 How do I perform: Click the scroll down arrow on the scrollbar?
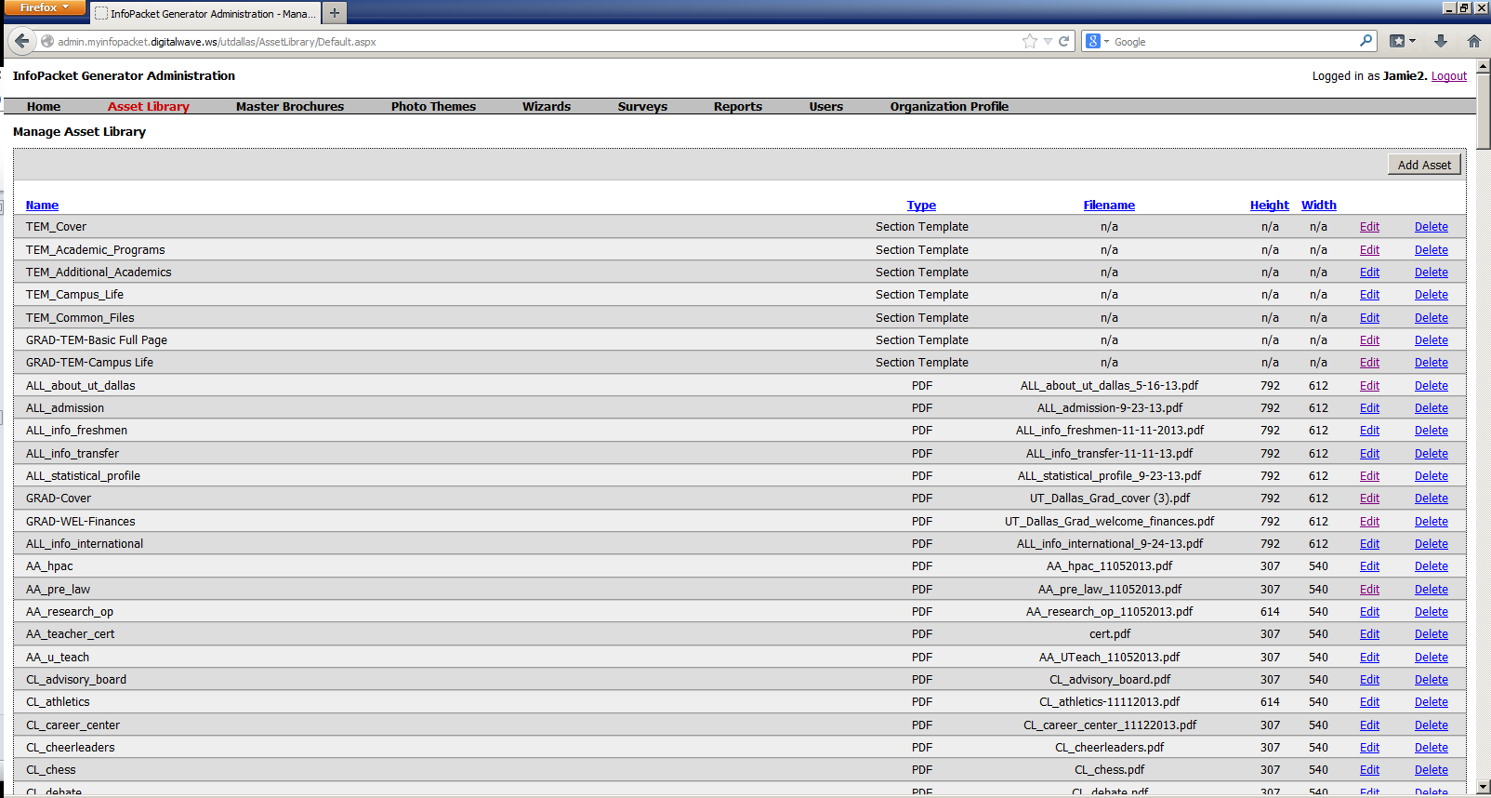(1483, 787)
